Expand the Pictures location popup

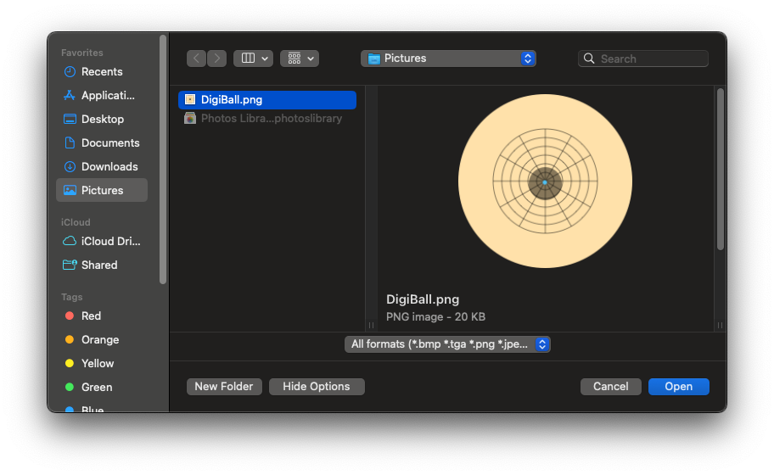448,59
